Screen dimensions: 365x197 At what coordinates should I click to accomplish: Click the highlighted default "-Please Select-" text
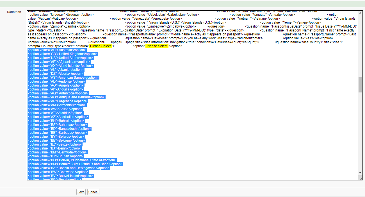[x=100, y=46]
